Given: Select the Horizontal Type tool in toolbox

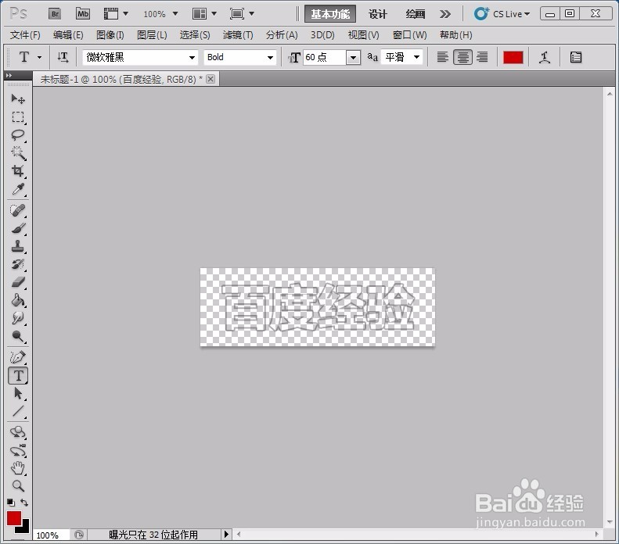Looking at the screenshot, I should [18, 376].
